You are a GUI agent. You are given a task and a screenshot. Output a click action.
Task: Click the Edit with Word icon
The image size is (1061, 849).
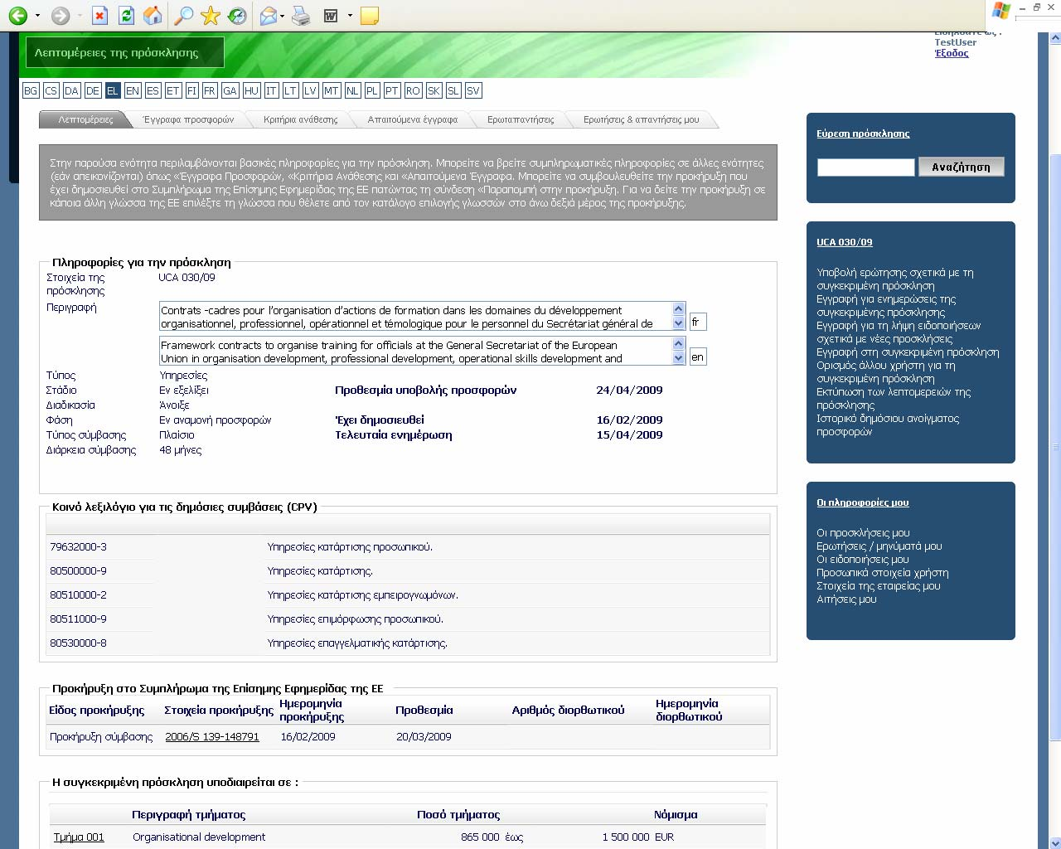click(x=331, y=15)
